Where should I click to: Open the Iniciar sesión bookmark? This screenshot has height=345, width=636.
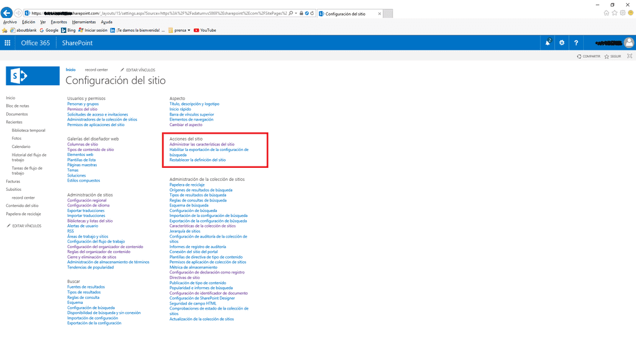tap(93, 30)
